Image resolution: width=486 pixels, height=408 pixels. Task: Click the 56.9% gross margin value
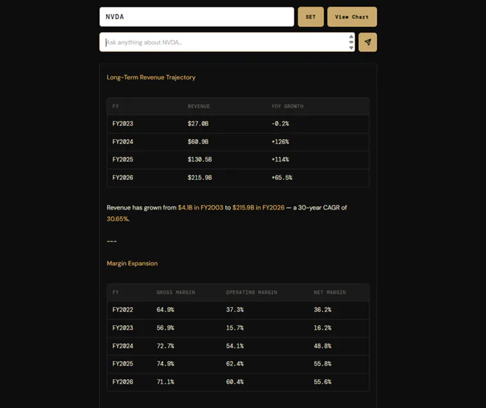coord(165,328)
